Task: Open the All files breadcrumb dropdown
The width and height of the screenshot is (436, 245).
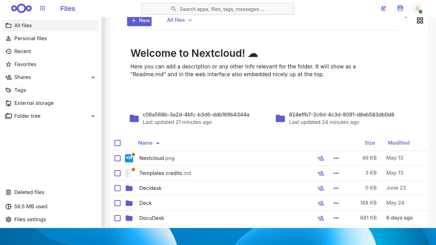Action: (180, 20)
